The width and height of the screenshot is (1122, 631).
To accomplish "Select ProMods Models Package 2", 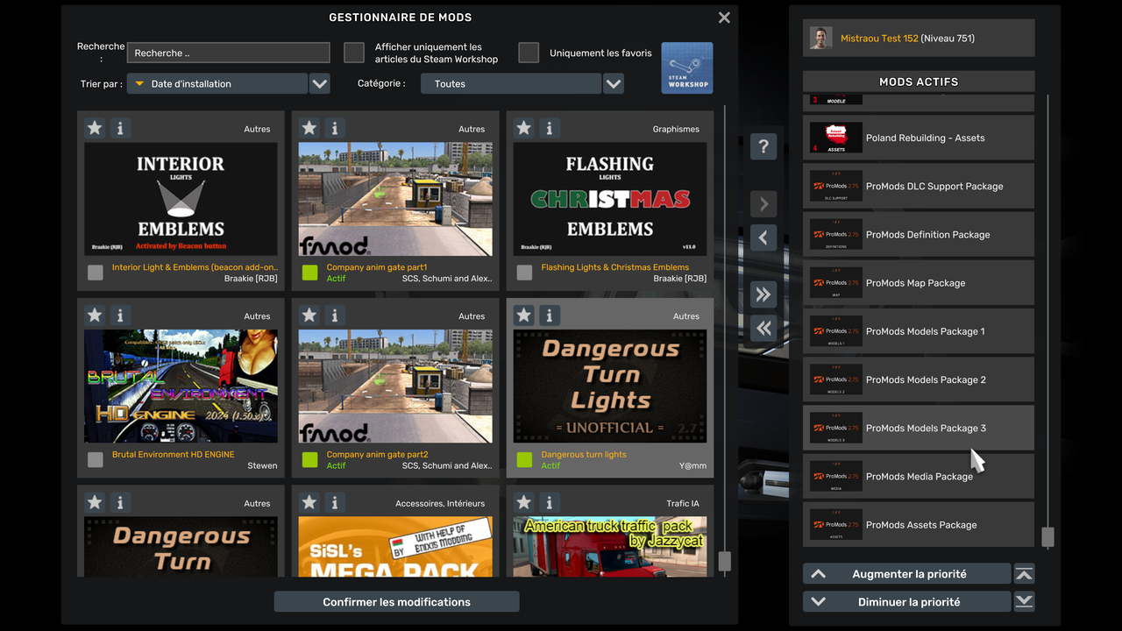I will click(x=919, y=379).
